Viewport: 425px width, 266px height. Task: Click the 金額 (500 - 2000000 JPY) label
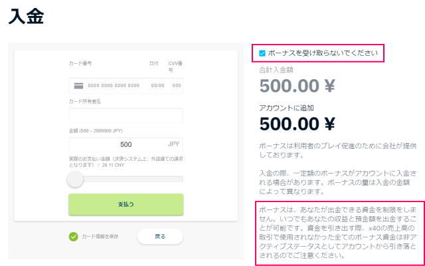[96, 131]
